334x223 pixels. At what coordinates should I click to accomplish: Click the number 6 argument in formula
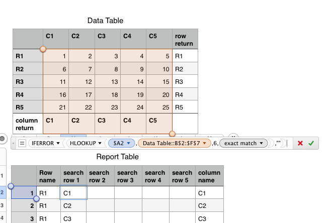point(215,144)
